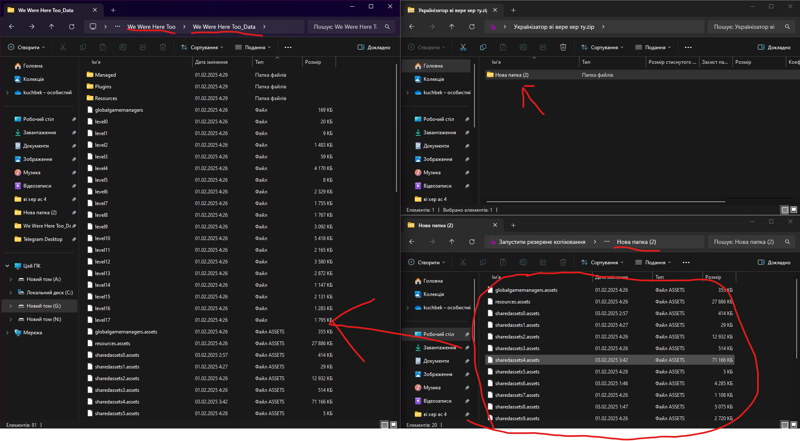The height and width of the screenshot is (441, 800).
Task: Open more options in We Were Here Too_Data toolbar
Action: coord(288,48)
